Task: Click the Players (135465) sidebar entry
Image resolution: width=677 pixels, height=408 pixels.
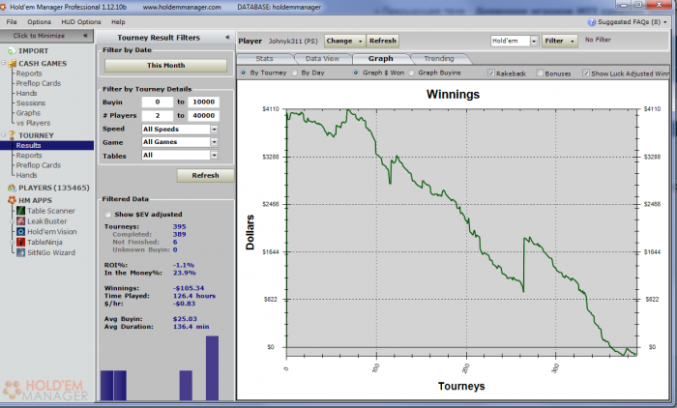Action: coord(54,188)
